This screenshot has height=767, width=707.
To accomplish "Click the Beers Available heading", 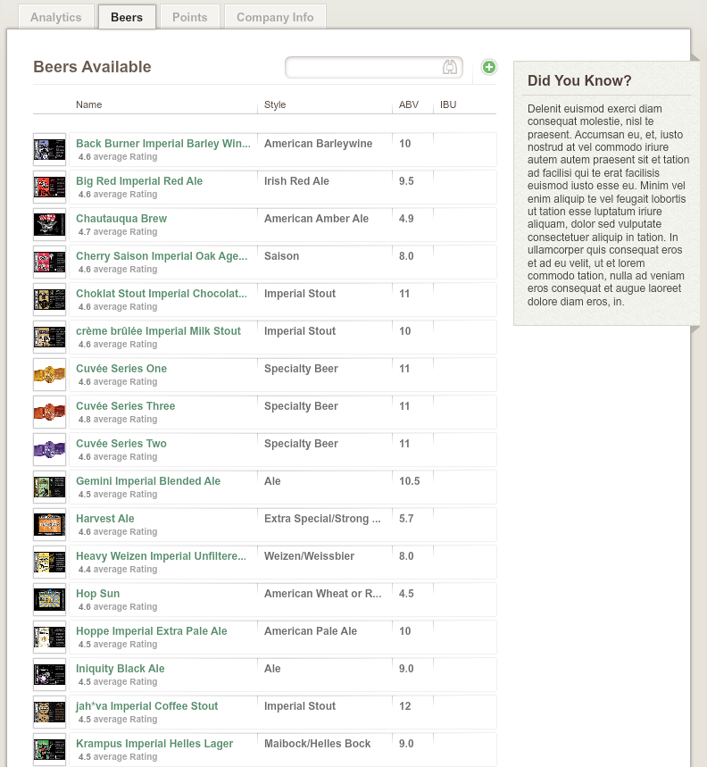I will coord(93,67).
